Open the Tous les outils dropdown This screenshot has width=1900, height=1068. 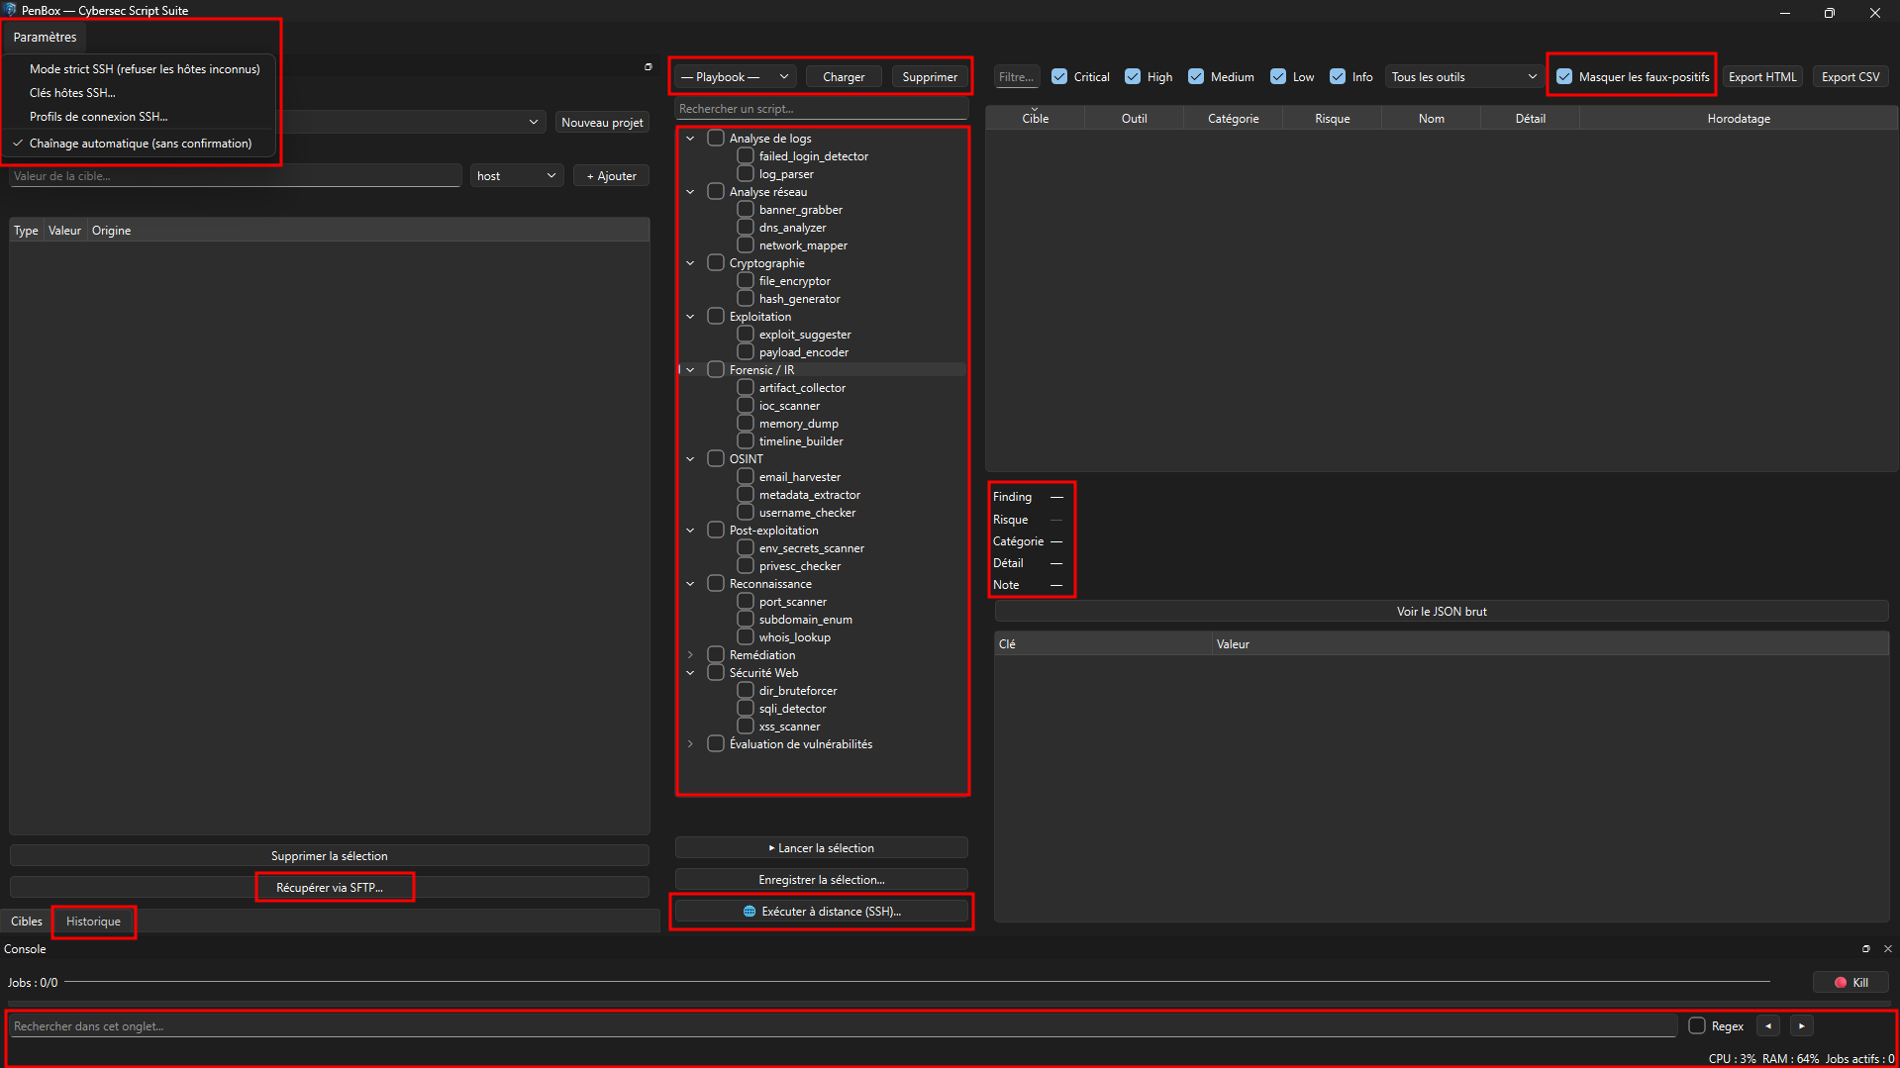(1463, 76)
